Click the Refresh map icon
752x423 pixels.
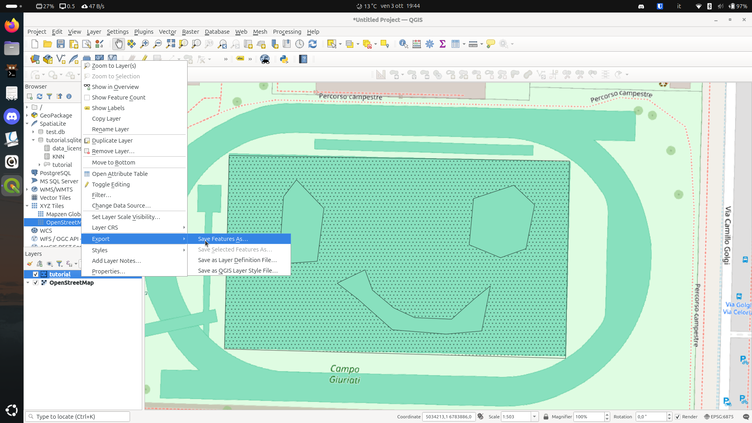(x=313, y=44)
